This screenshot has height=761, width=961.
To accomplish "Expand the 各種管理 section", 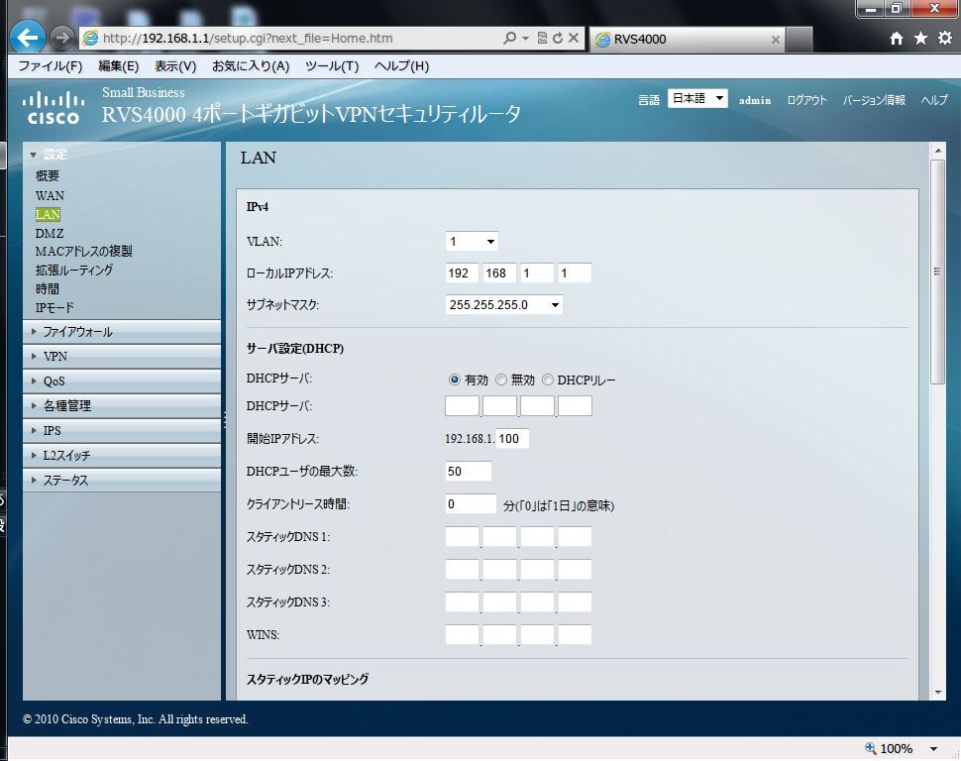I will pyautogui.click(x=121, y=405).
